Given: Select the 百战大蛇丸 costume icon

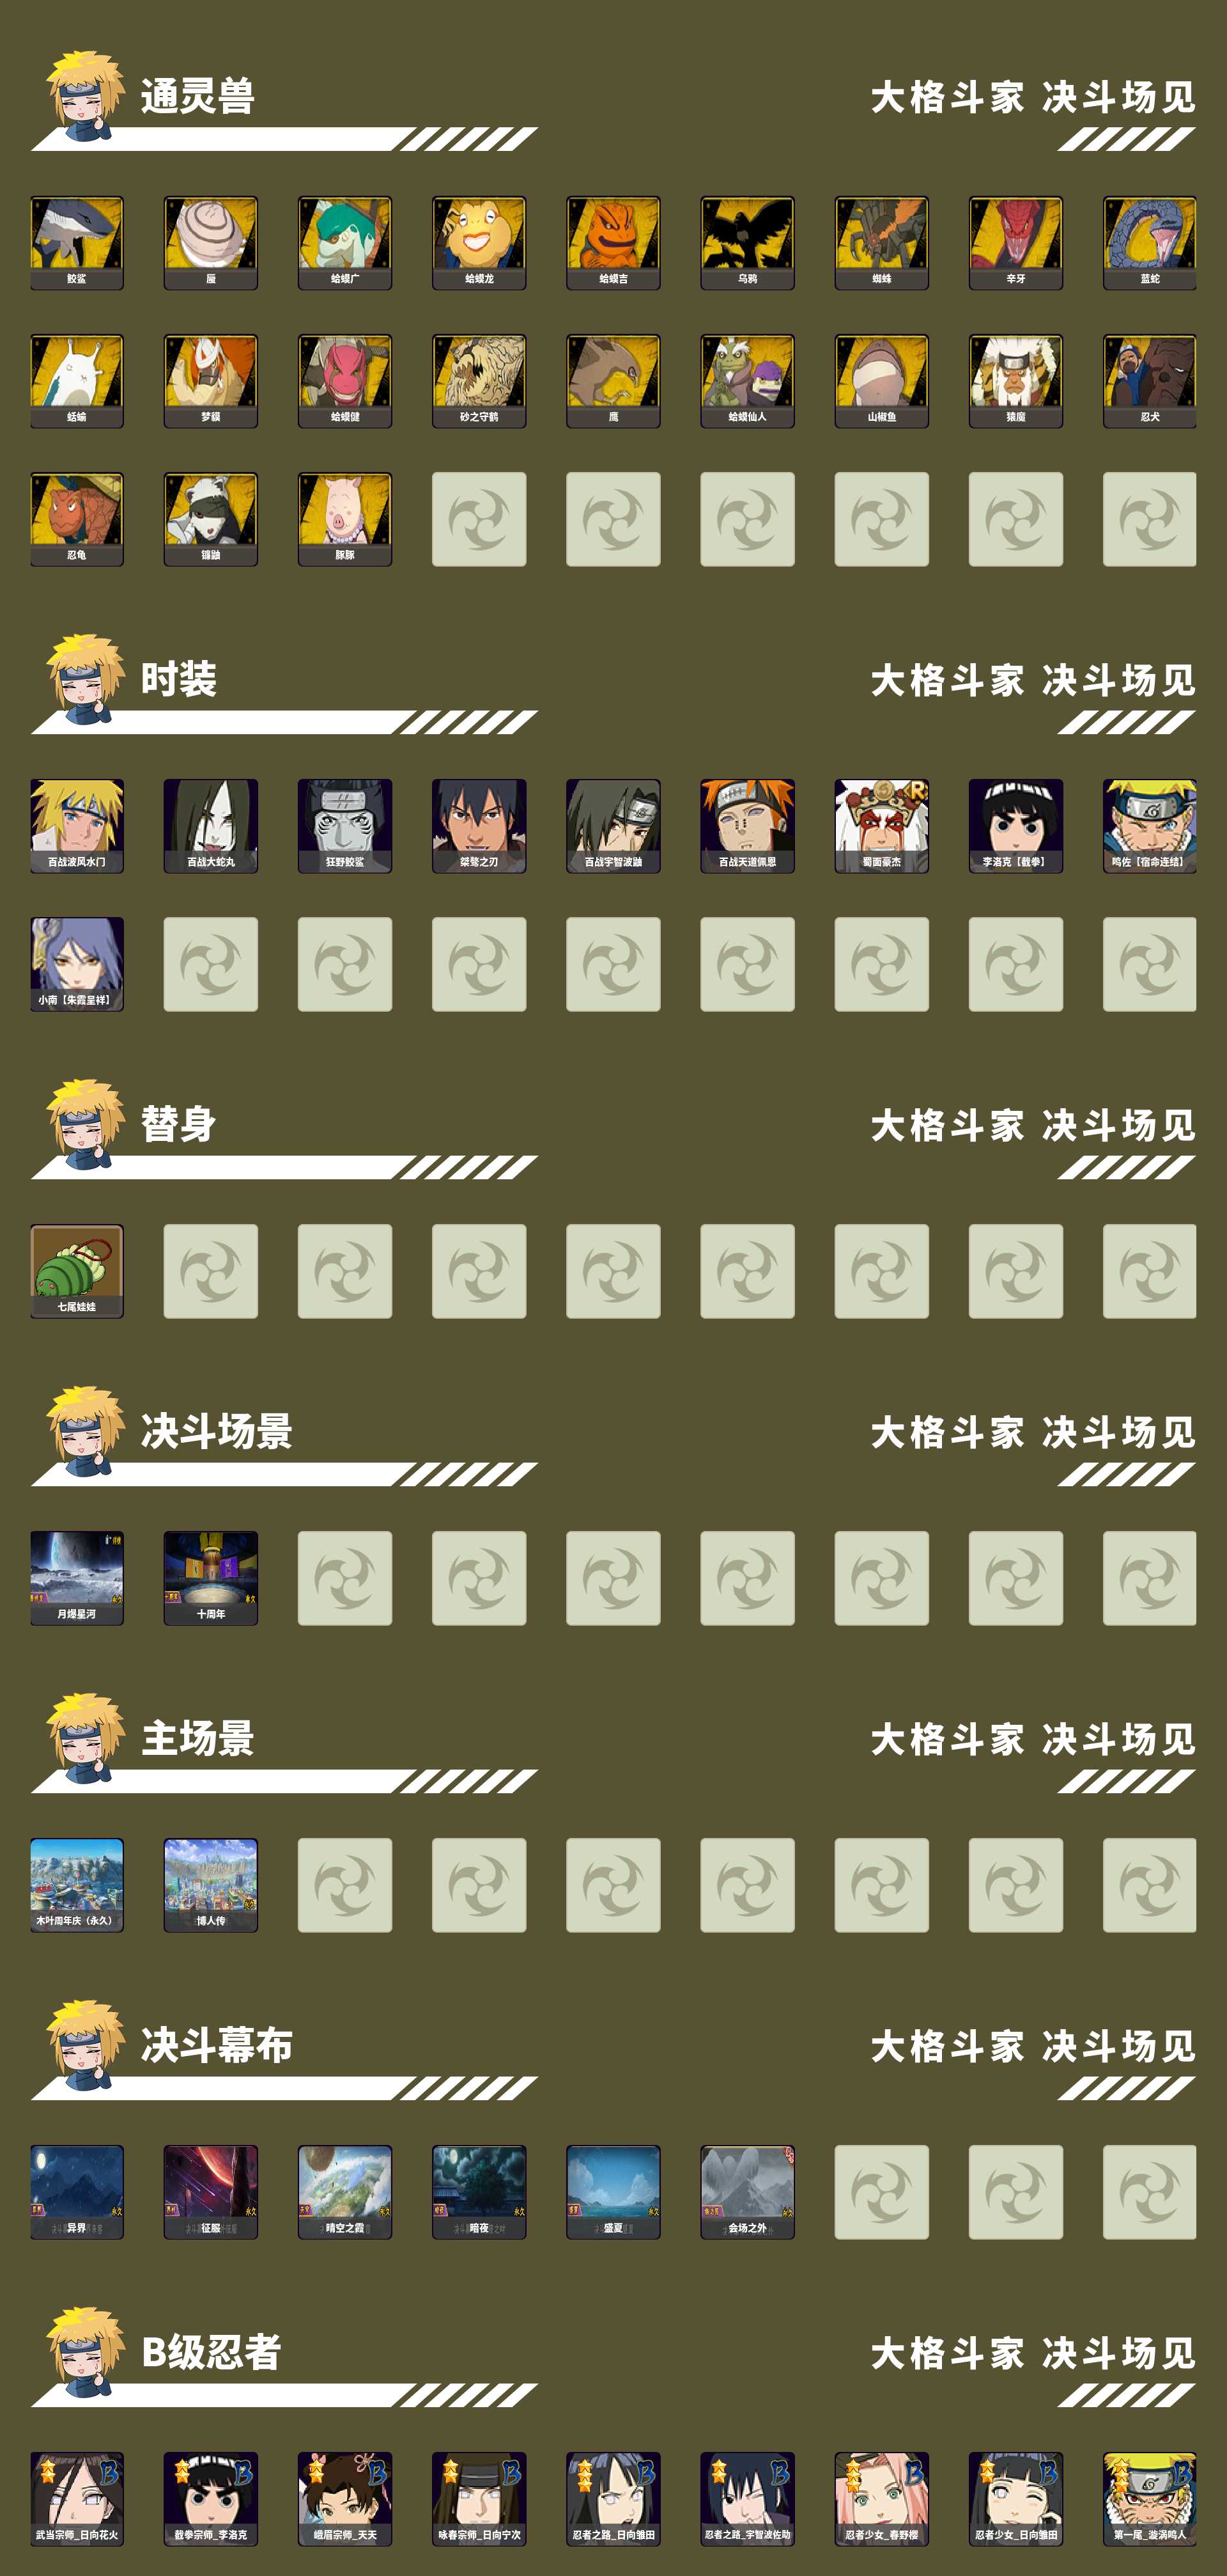Looking at the screenshot, I should coord(211,826).
